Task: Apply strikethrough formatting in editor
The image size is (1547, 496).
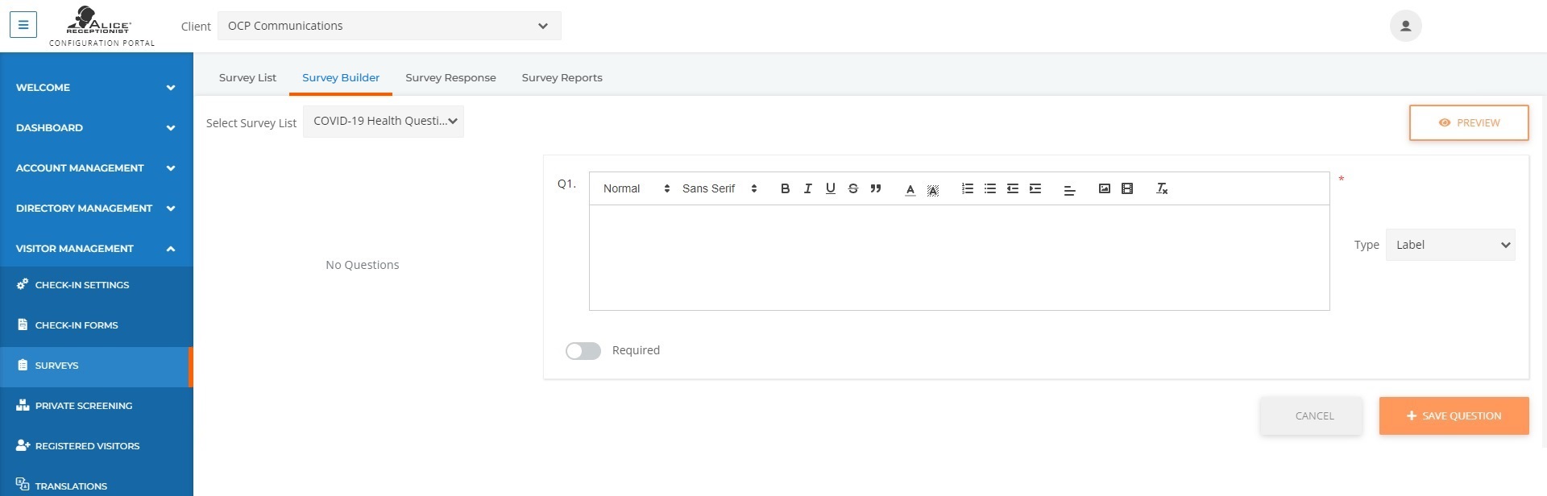Action: [852, 188]
